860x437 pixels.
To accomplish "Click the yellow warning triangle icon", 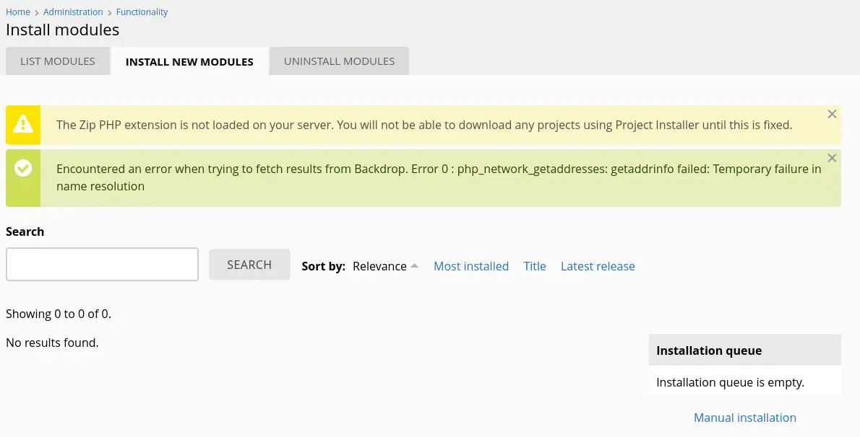I will [23, 125].
